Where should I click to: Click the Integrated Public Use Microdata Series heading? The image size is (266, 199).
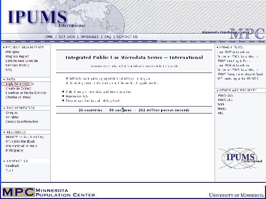[134, 57]
